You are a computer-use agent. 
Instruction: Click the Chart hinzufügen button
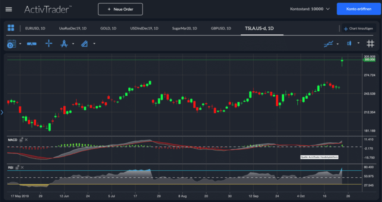pyautogui.click(x=358, y=29)
